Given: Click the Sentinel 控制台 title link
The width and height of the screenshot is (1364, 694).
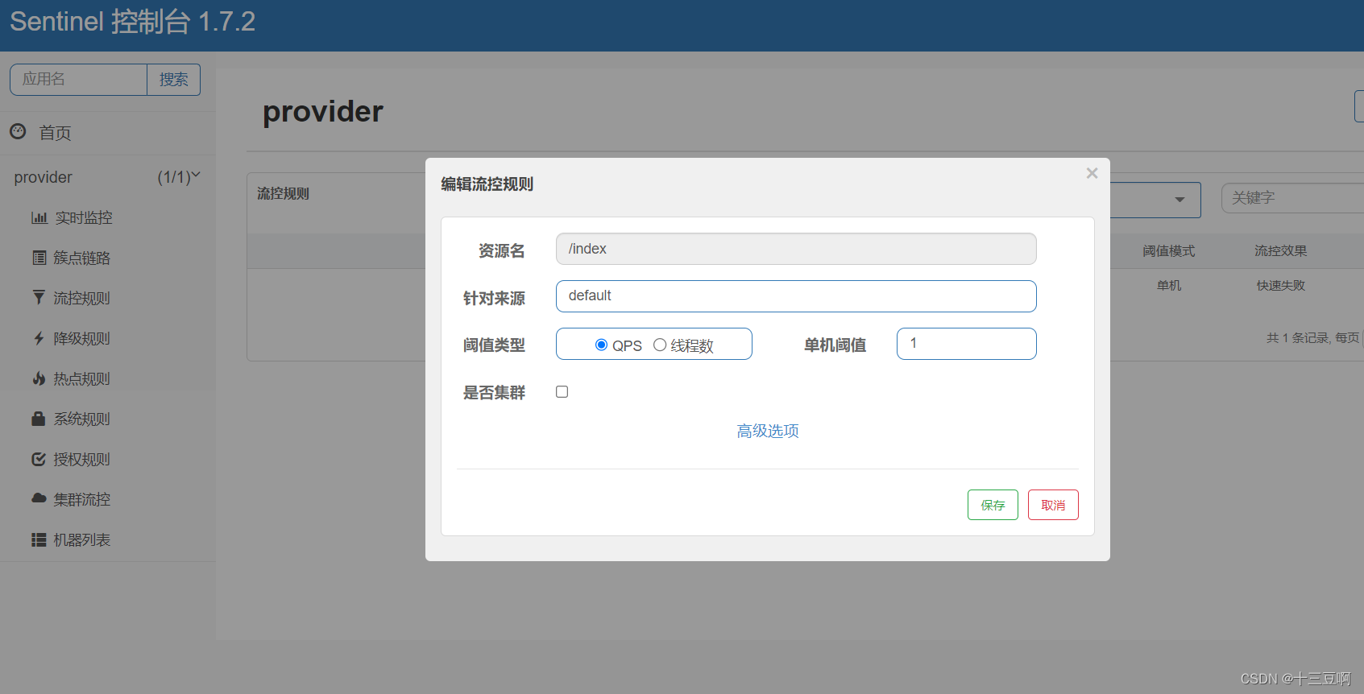Looking at the screenshot, I should [132, 22].
